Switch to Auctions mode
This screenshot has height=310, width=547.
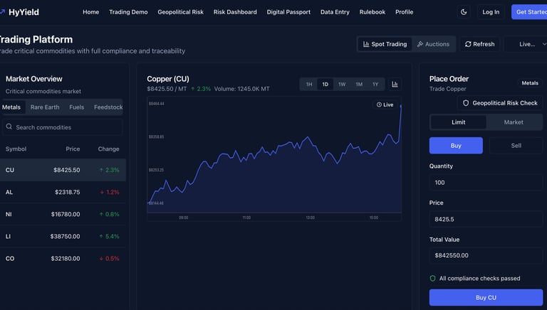(433, 44)
